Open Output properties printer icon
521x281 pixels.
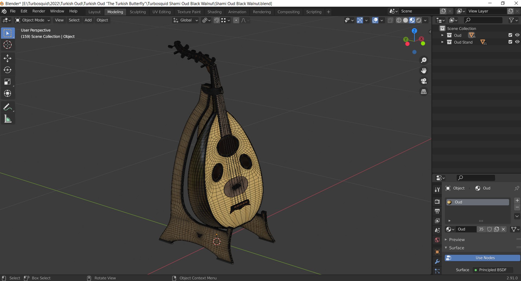click(x=437, y=211)
